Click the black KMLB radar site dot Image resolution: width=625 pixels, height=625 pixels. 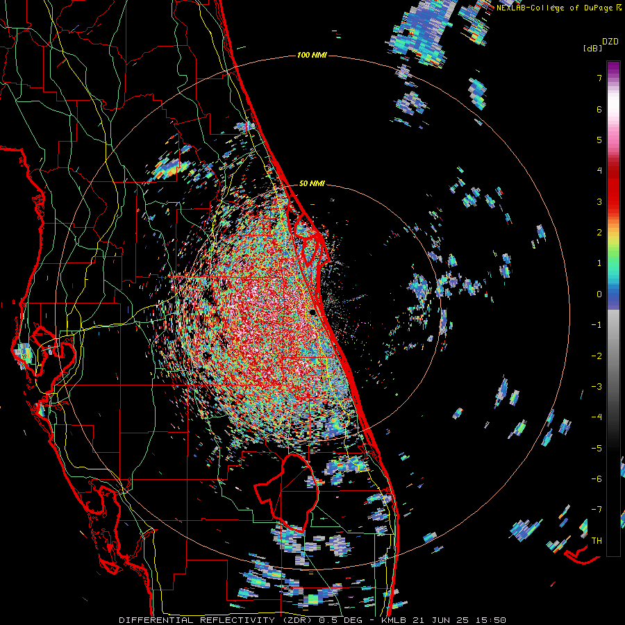coord(313,312)
